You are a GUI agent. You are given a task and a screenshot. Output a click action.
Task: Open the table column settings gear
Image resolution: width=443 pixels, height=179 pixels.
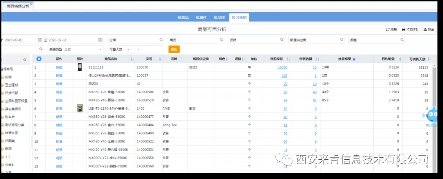pyautogui.click(x=39, y=59)
